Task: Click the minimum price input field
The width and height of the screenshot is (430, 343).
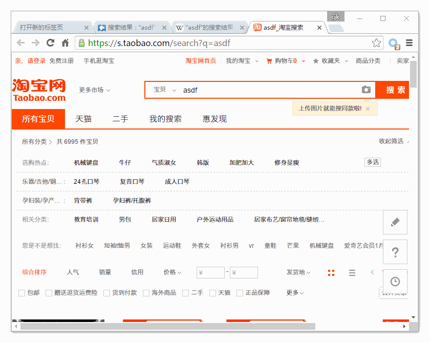Action: point(210,272)
